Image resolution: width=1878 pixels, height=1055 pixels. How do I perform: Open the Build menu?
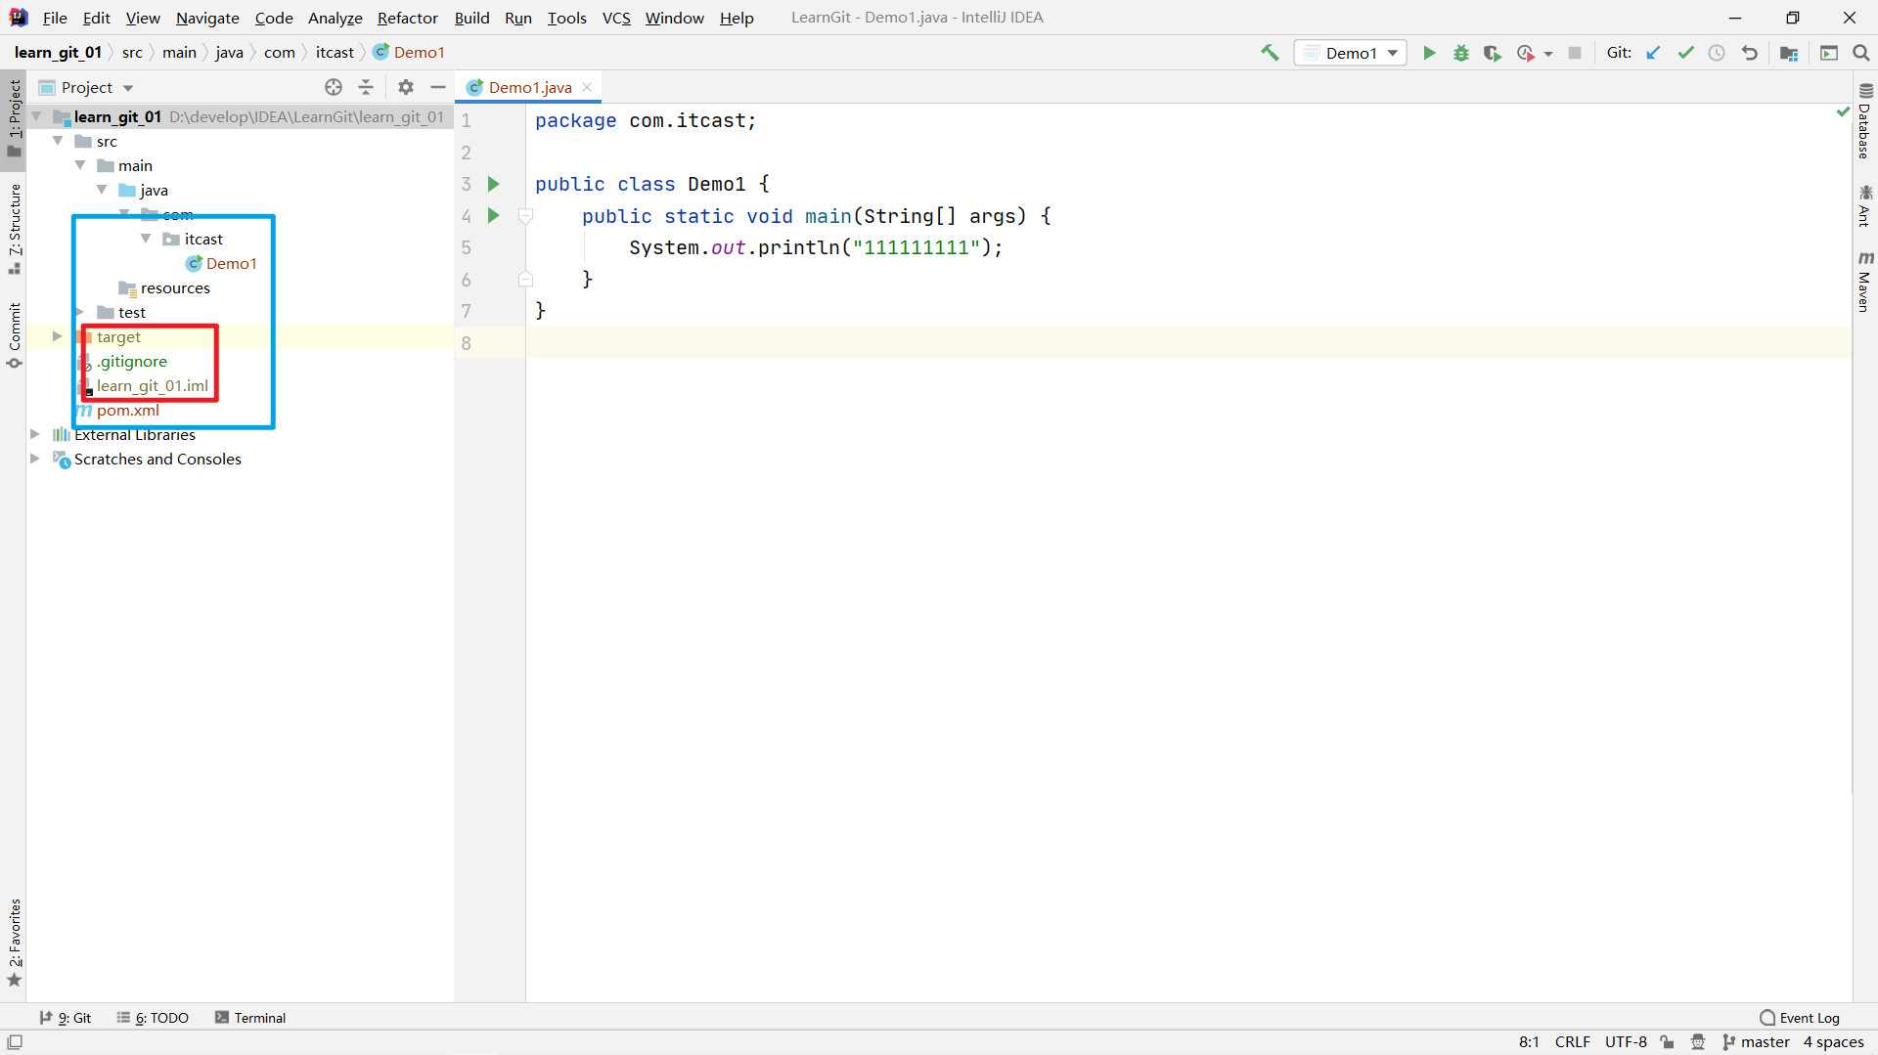tap(471, 18)
